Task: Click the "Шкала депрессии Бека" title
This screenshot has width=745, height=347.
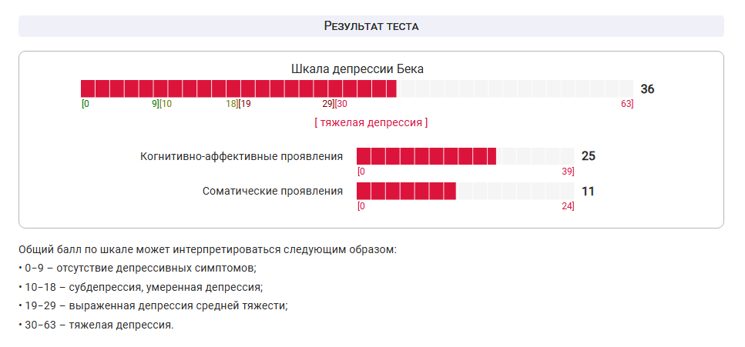Action: click(x=357, y=68)
